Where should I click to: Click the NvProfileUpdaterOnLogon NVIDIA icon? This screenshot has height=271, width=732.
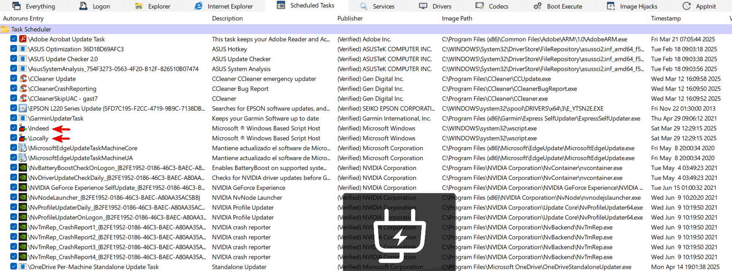tap(23, 217)
